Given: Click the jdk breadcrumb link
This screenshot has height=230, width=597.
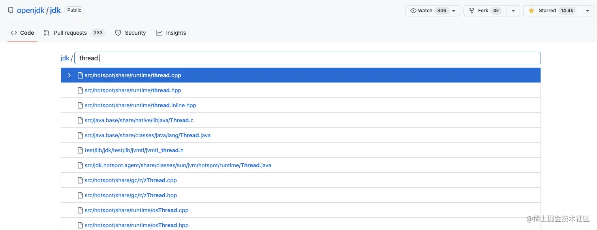Looking at the screenshot, I should pos(65,58).
